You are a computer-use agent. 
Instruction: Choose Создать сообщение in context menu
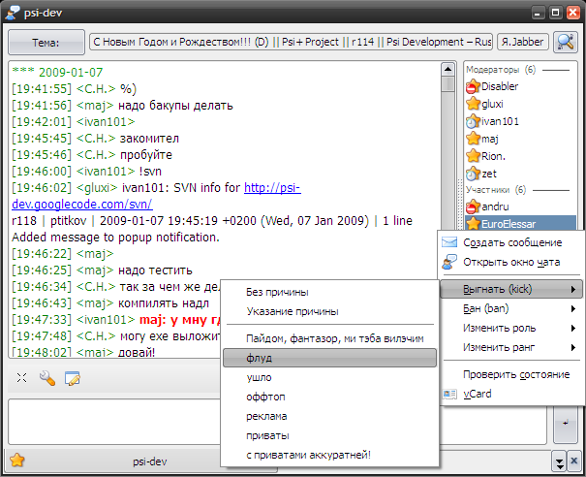[x=511, y=242]
